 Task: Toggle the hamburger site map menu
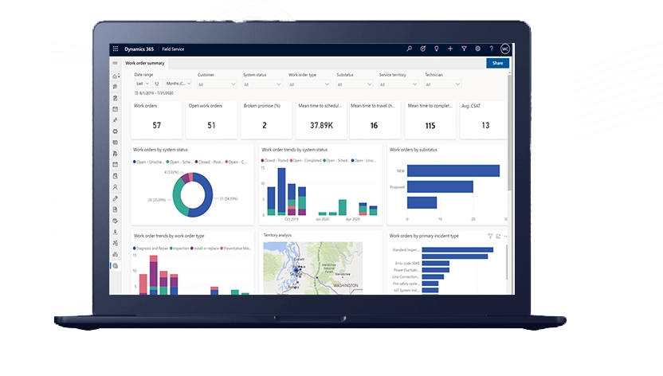coord(116,63)
